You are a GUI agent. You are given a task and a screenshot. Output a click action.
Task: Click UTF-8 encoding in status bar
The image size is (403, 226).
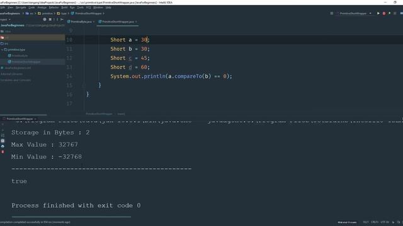pyautogui.click(x=385, y=222)
